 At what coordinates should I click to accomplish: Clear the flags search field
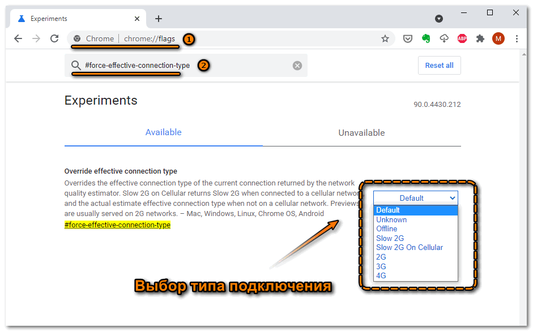click(297, 66)
